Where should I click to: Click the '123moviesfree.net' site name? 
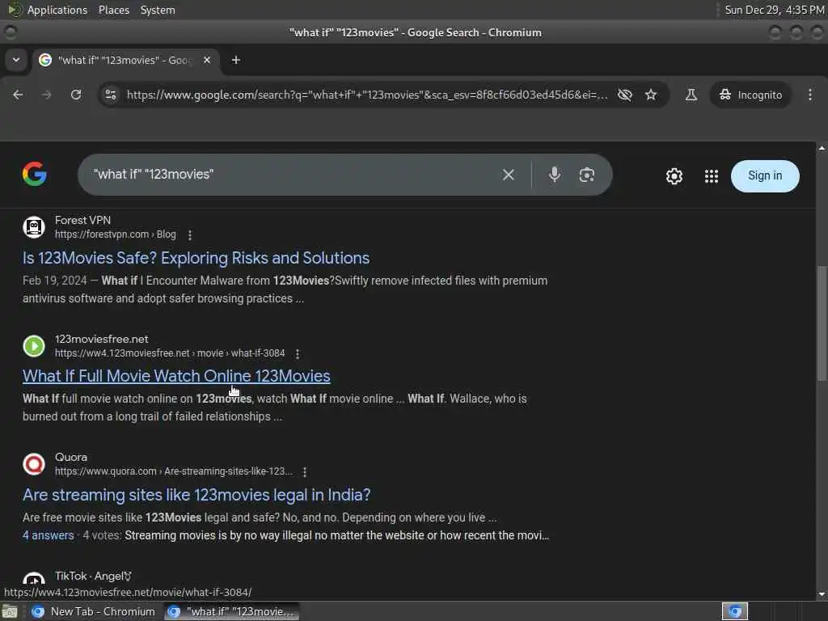click(101, 339)
